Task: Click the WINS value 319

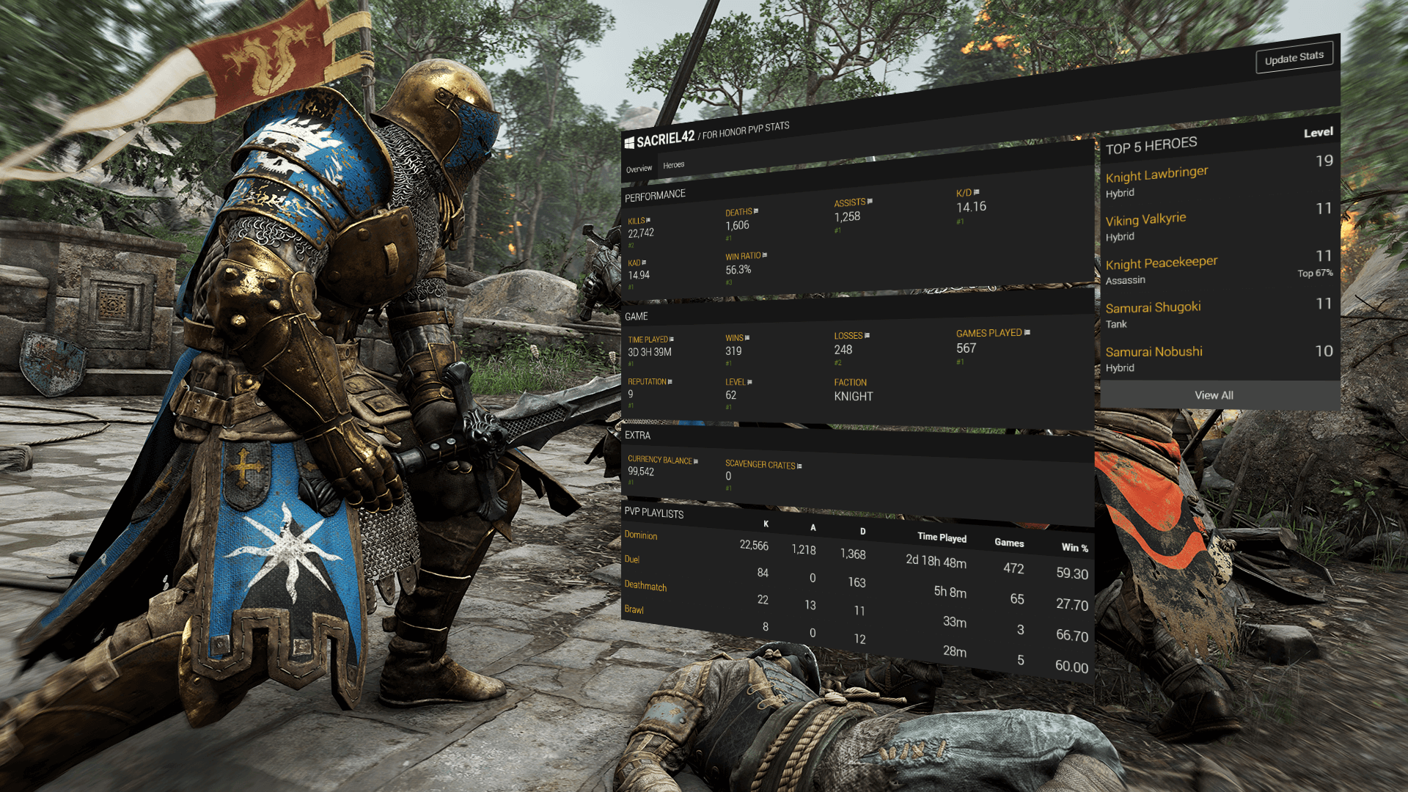Action: click(x=733, y=351)
